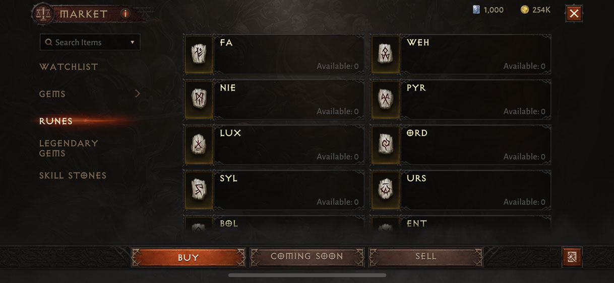Click the FA rune icon
This screenshot has height=283, width=614.
[x=199, y=54]
